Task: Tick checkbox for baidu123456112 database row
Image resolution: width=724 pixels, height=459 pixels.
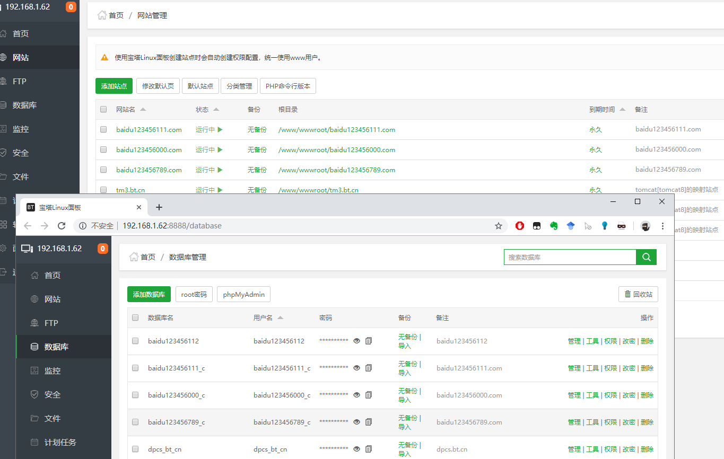Action: click(x=135, y=341)
